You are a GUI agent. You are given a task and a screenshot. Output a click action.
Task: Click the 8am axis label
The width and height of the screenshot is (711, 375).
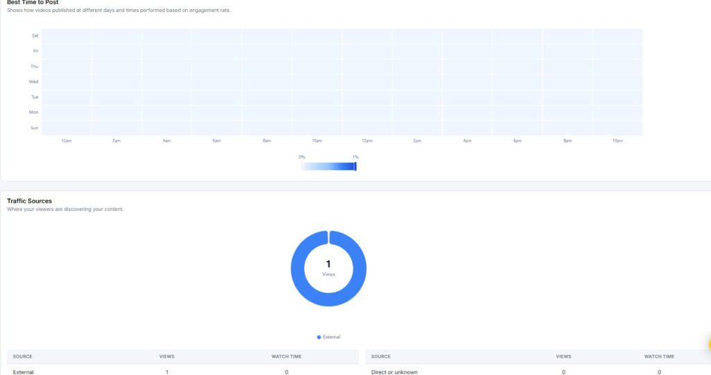267,140
